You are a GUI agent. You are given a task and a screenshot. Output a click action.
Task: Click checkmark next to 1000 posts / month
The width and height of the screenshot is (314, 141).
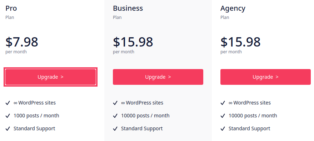(8, 116)
